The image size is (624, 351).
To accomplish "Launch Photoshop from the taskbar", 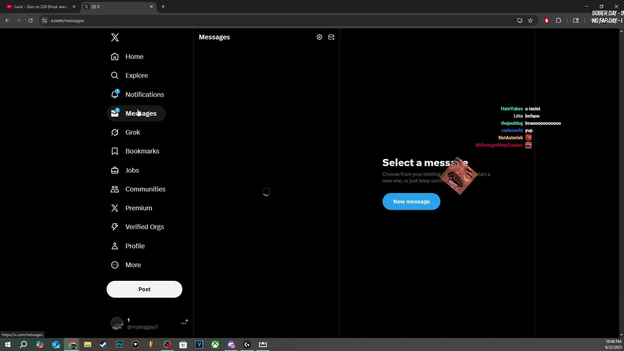I will tap(119, 345).
